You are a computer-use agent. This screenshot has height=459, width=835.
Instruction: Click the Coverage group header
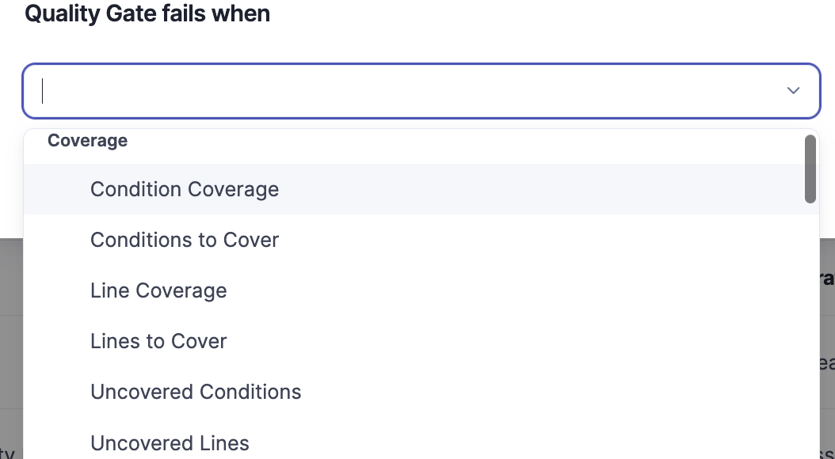pos(87,141)
